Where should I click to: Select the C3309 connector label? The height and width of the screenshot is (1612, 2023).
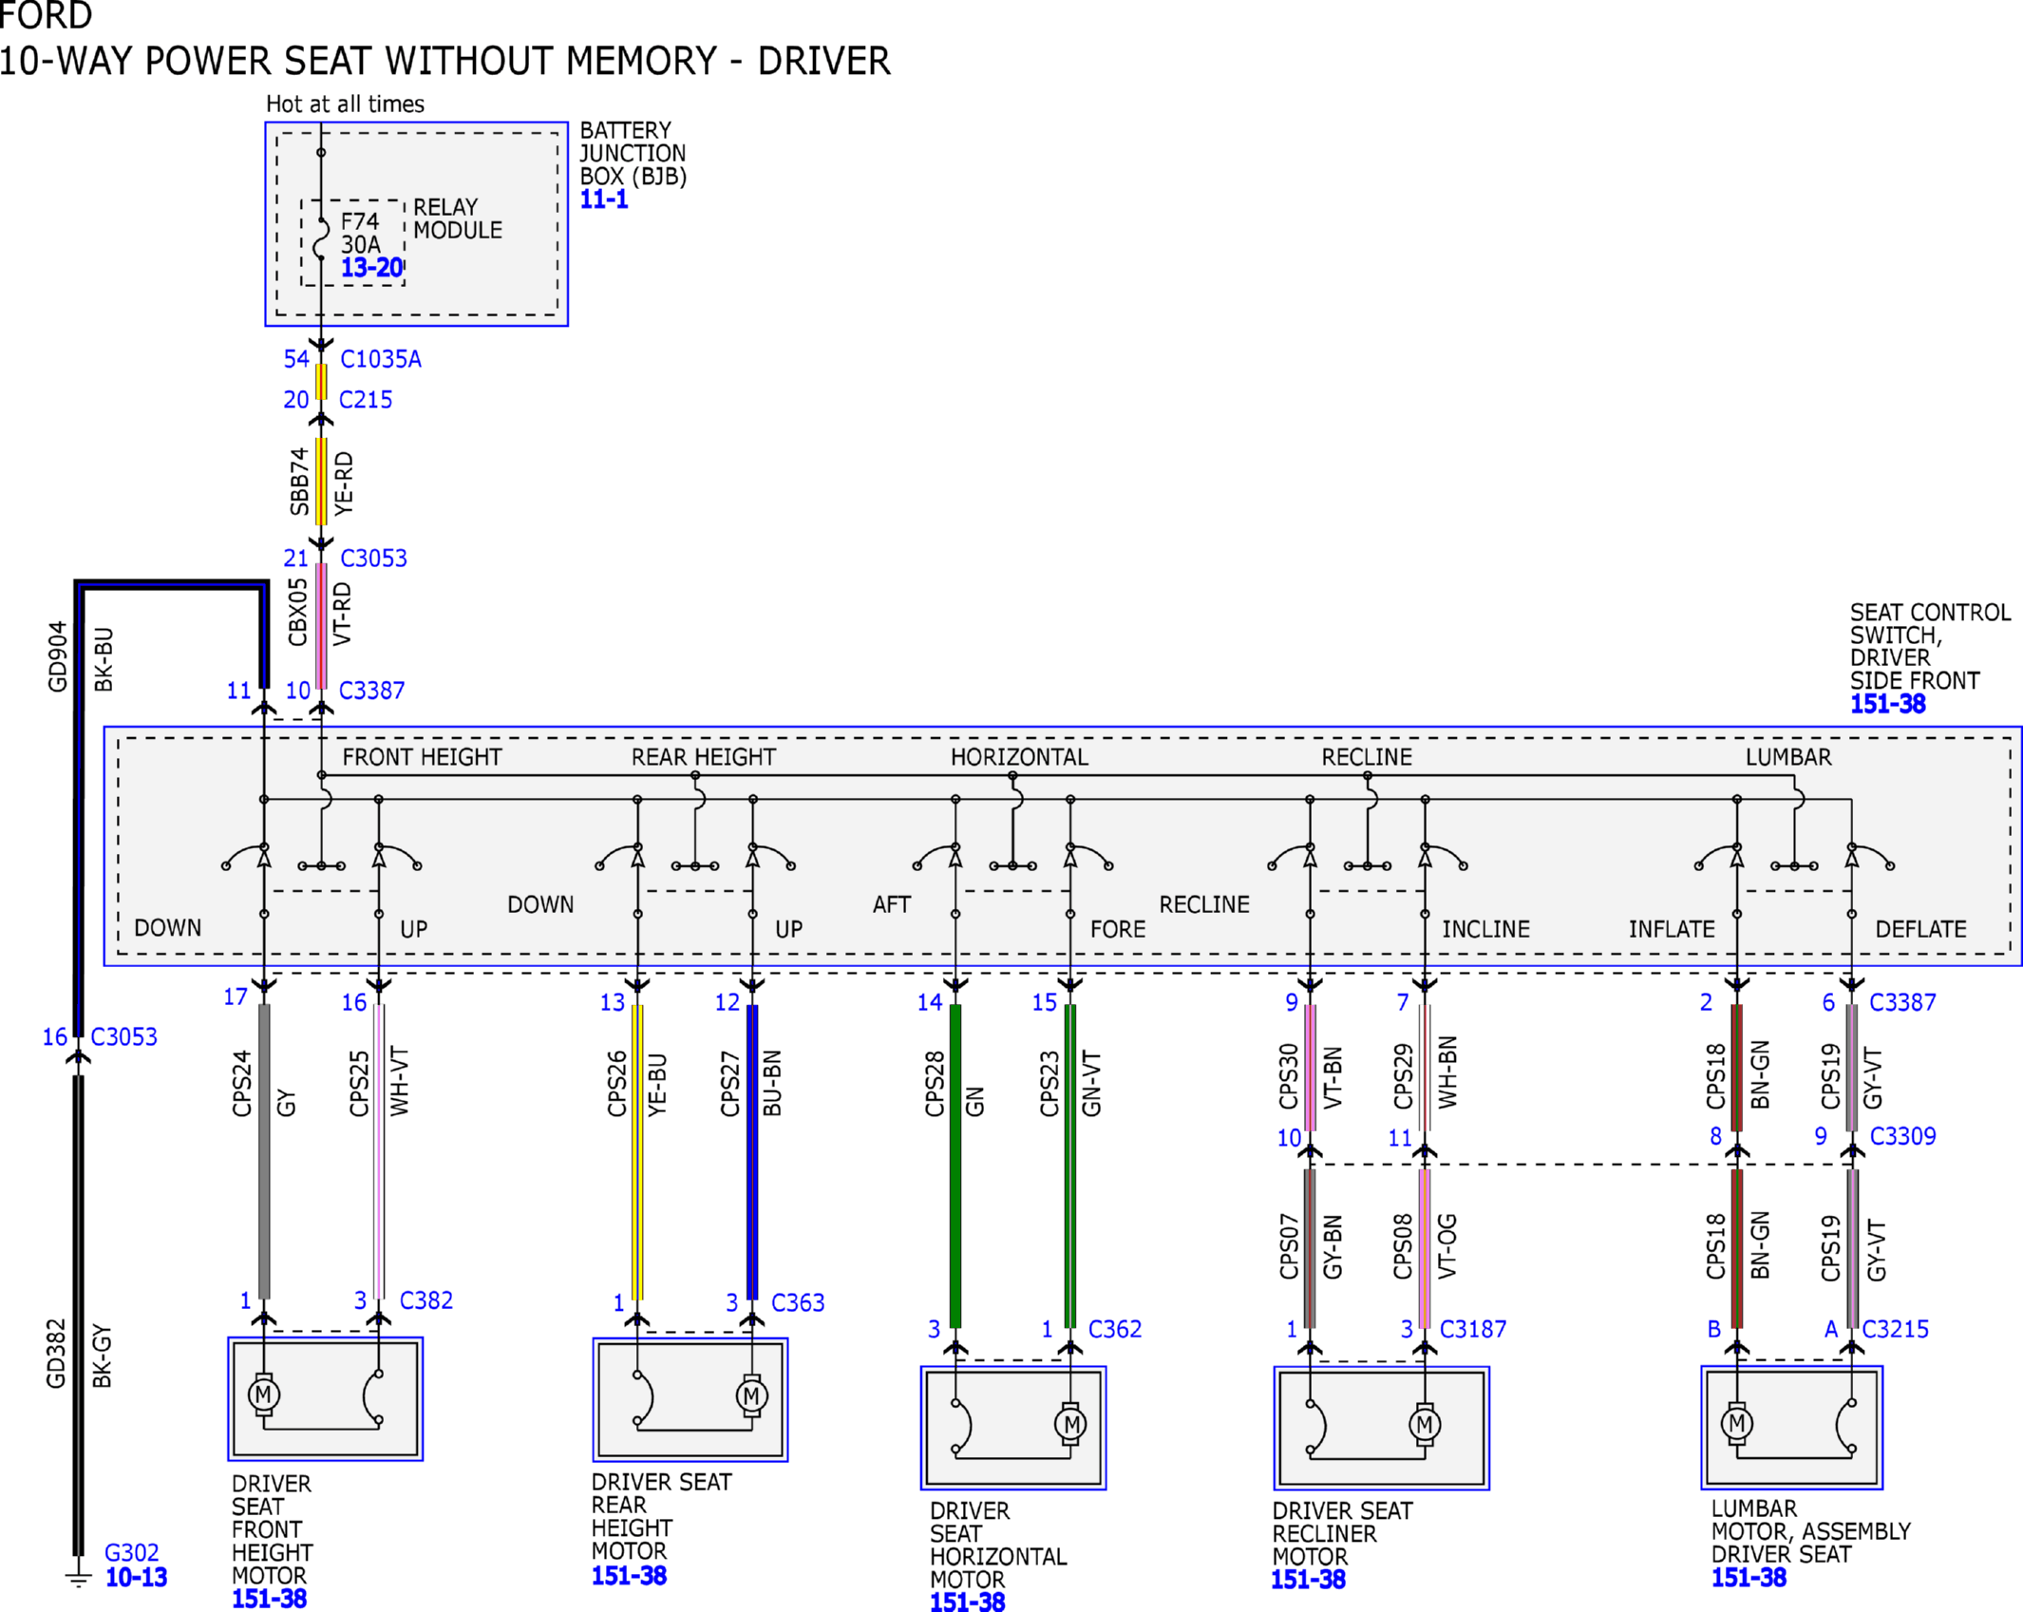[x=1902, y=1136]
